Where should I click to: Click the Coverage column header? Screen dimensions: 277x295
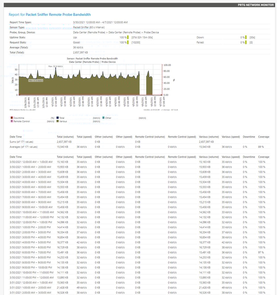pyautogui.click(x=264, y=137)
